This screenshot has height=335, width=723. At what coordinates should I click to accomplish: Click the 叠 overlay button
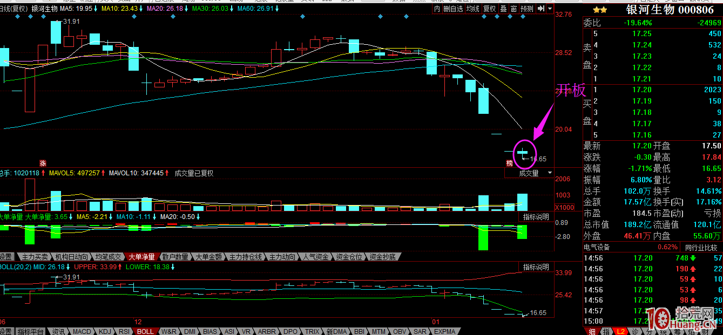503,9
